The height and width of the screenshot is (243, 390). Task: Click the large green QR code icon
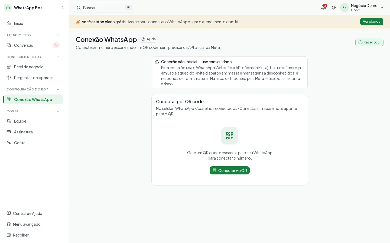[230, 136]
